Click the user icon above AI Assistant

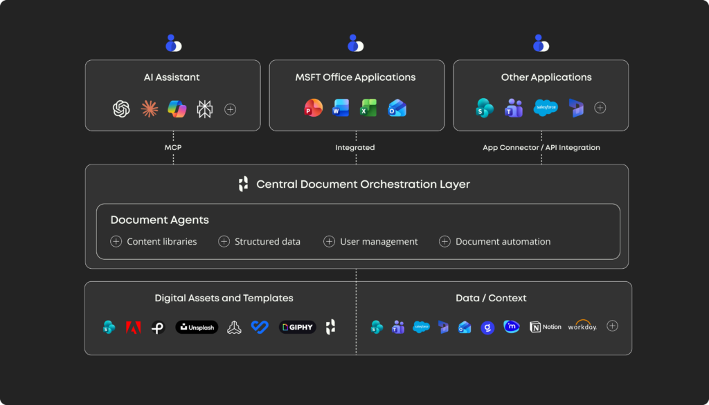[173, 44]
